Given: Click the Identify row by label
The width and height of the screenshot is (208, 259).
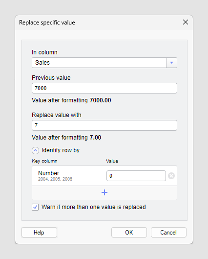Looking at the screenshot, I should point(61,150).
